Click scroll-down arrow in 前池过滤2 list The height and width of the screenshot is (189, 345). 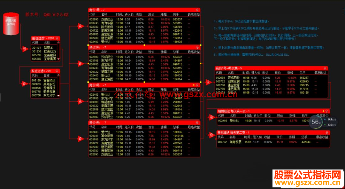58,96
